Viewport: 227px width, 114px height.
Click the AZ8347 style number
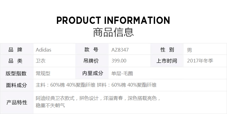pos(120,50)
